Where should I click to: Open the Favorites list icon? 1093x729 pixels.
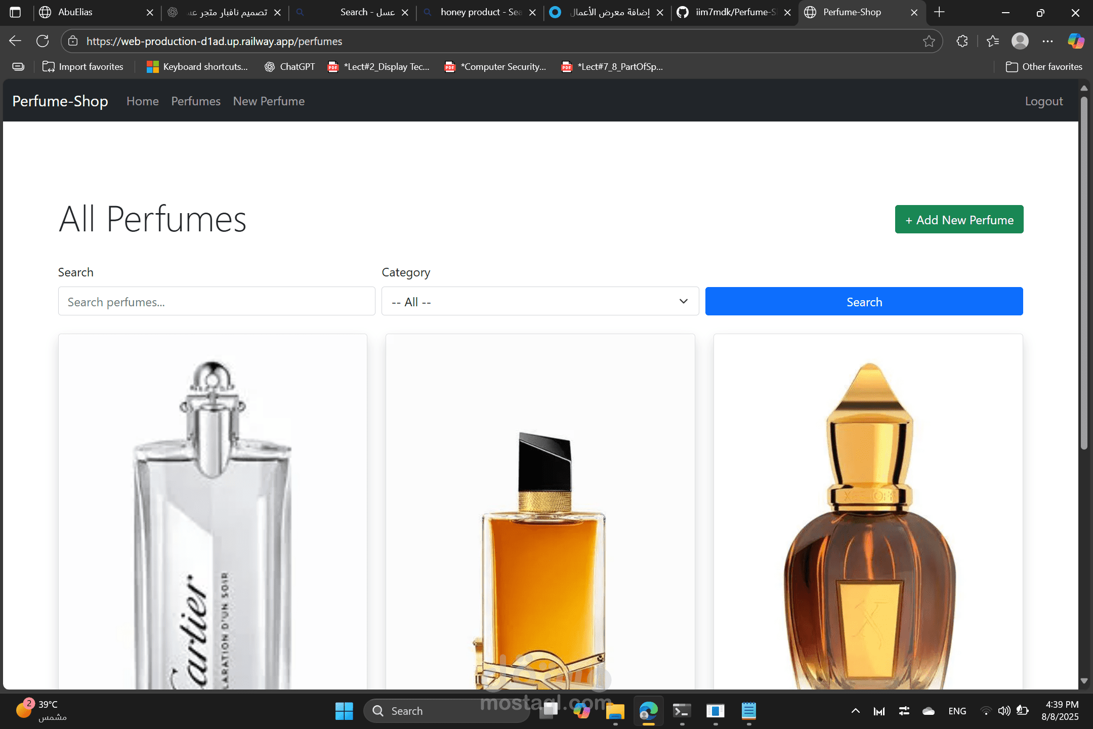[x=993, y=41]
